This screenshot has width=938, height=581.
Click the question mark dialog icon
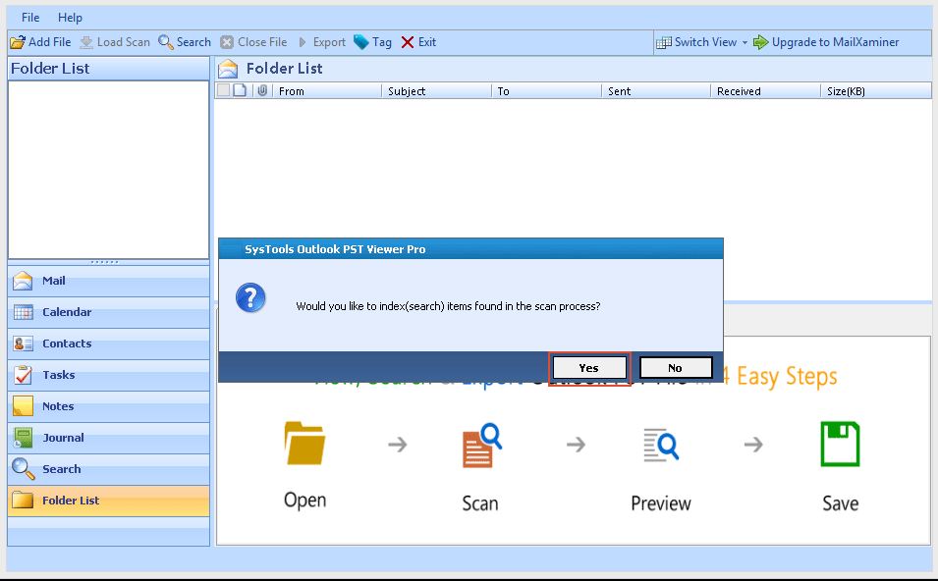pos(250,297)
